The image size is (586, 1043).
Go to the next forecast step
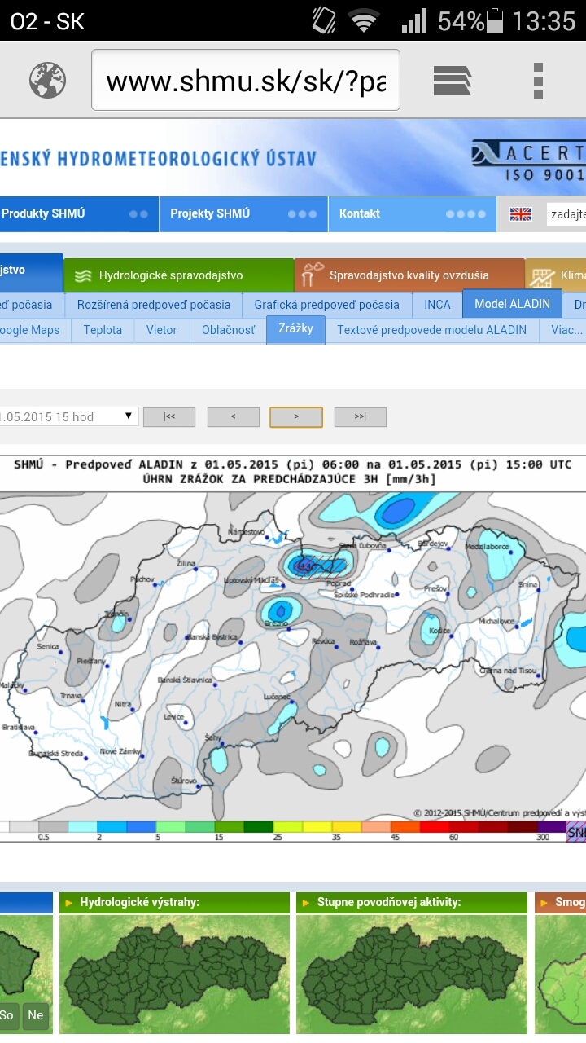[x=296, y=417]
